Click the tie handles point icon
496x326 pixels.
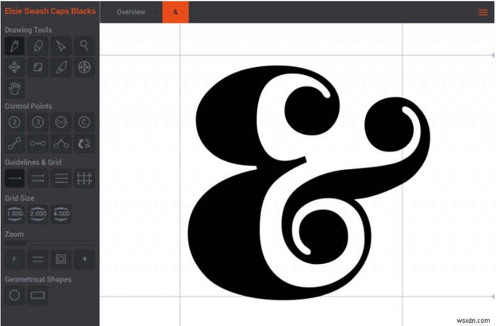tap(38, 144)
